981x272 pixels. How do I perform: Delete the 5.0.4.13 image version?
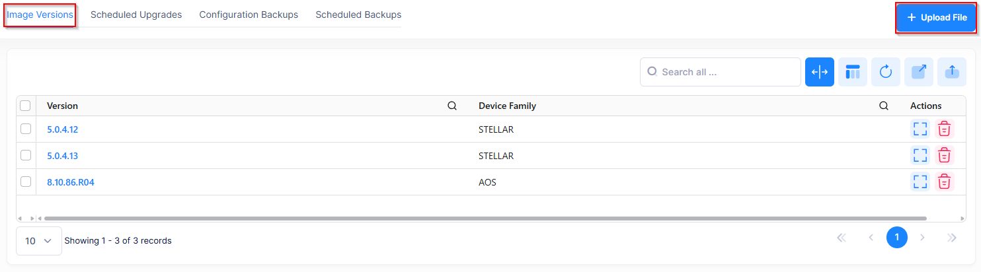[x=945, y=155]
